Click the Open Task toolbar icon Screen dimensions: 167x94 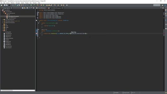pyautogui.click(x=49, y=5)
